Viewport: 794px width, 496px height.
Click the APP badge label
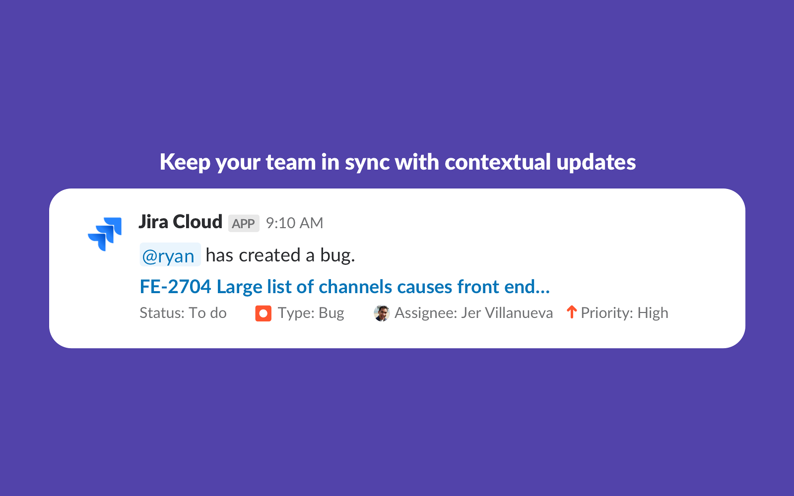tap(244, 224)
